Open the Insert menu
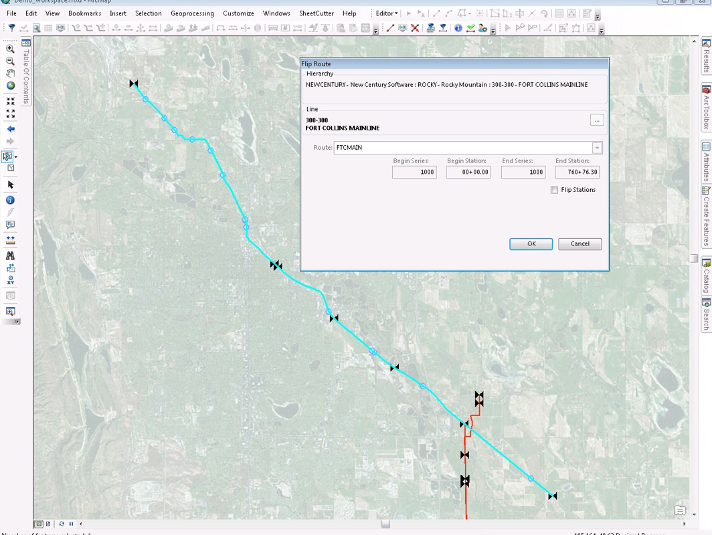Screen dimensions: 712x535 pyautogui.click(x=118, y=13)
